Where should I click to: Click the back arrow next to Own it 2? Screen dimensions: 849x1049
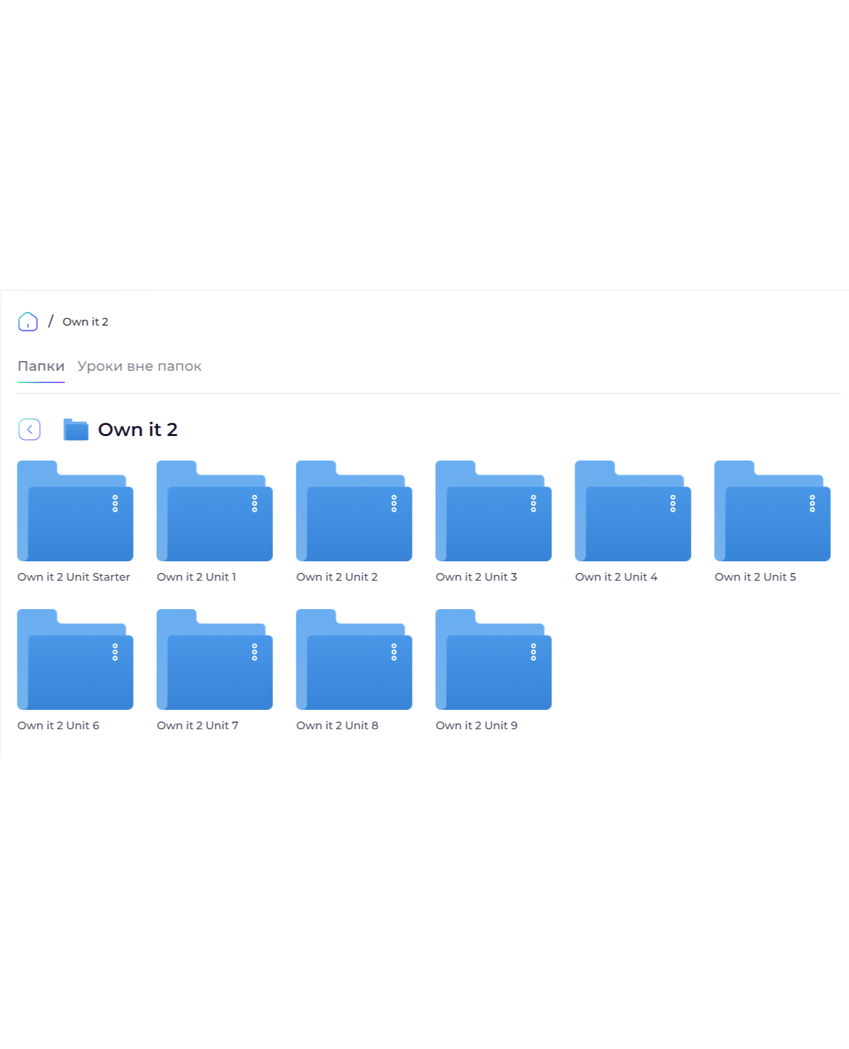[x=30, y=430]
